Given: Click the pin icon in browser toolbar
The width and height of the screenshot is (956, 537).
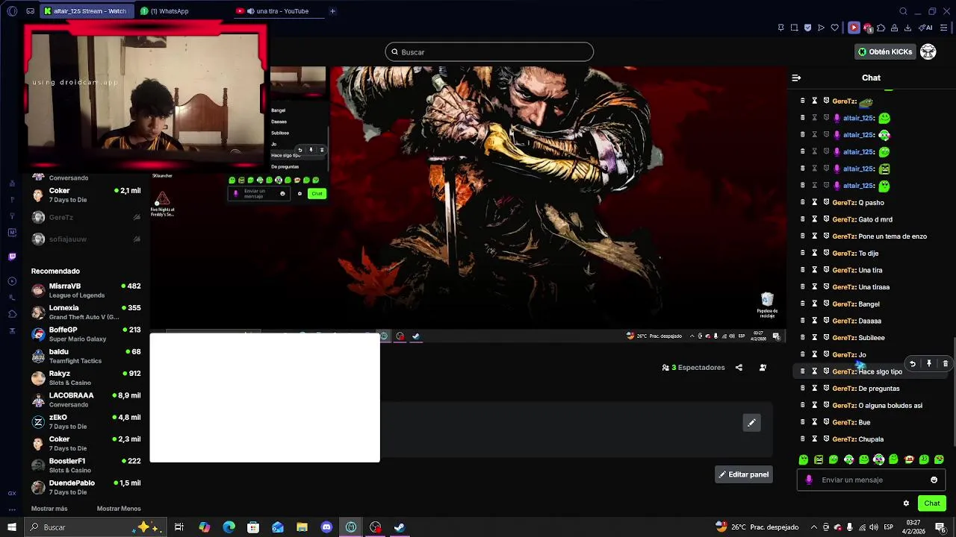Looking at the screenshot, I should click(x=780, y=28).
